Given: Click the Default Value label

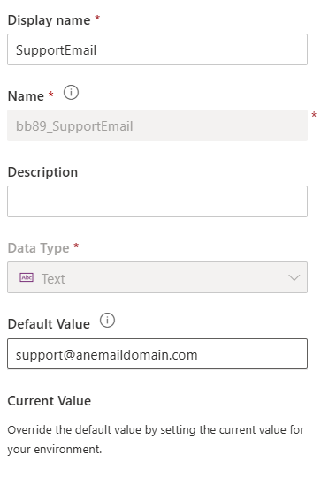Looking at the screenshot, I should click(x=49, y=324).
